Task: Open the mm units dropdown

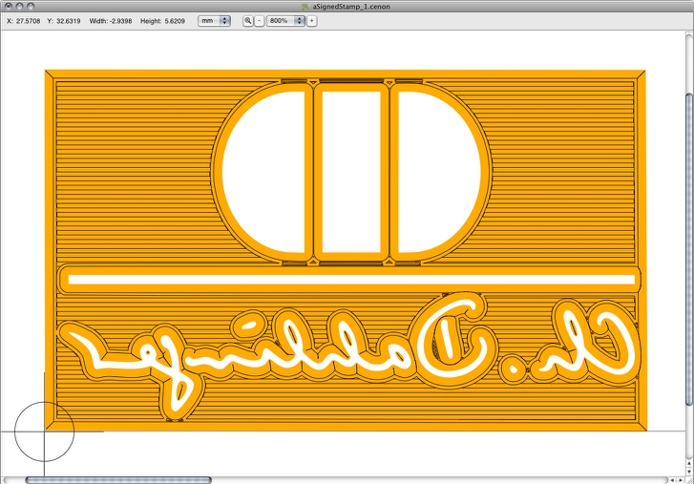Action: (x=214, y=20)
